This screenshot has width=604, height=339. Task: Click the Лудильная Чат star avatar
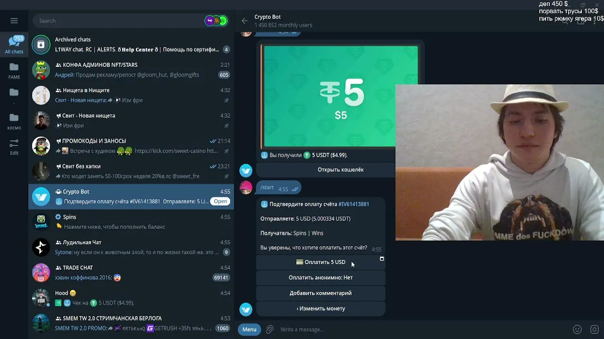pyautogui.click(x=41, y=247)
